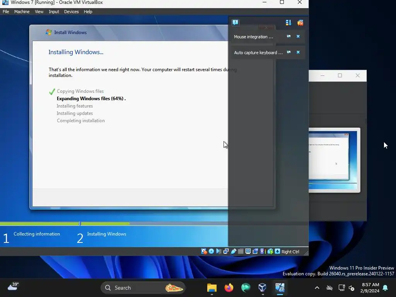The width and height of the screenshot is (396, 297).
Task: Open File Explorer from the taskbar
Action: click(212, 288)
